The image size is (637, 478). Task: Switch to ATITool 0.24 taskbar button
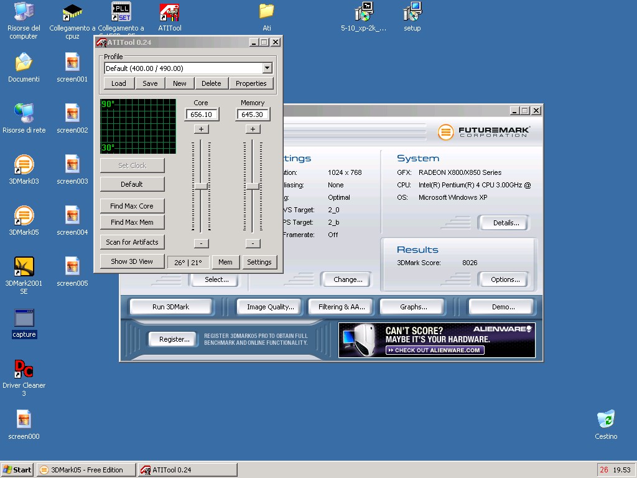tap(187, 470)
